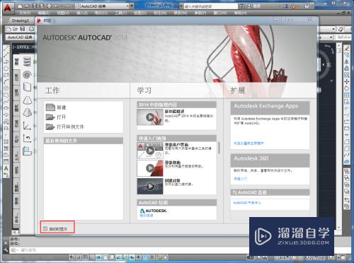Image resolution: width=354 pixels, height=263 pixels.
Task: Open the 工具(T) menu
Action: pyautogui.click(x=120, y=13)
